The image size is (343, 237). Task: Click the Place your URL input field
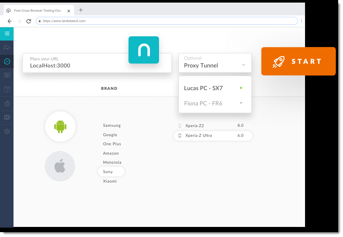tap(97, 63)
